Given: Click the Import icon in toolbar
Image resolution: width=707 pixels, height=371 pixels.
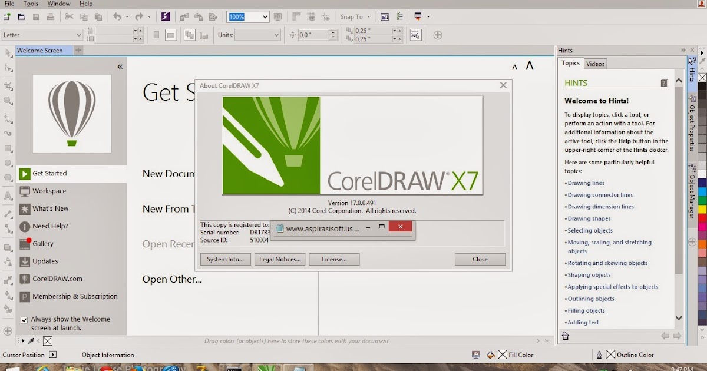Looking at the screenshot, I should 184,16.
